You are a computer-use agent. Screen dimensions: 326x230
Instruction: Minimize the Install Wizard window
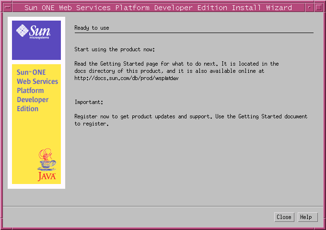pyautogui.click(x=309, y=8)
